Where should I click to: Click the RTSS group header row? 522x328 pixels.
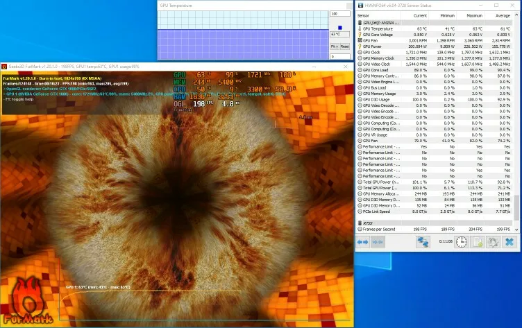click(434, 223)
